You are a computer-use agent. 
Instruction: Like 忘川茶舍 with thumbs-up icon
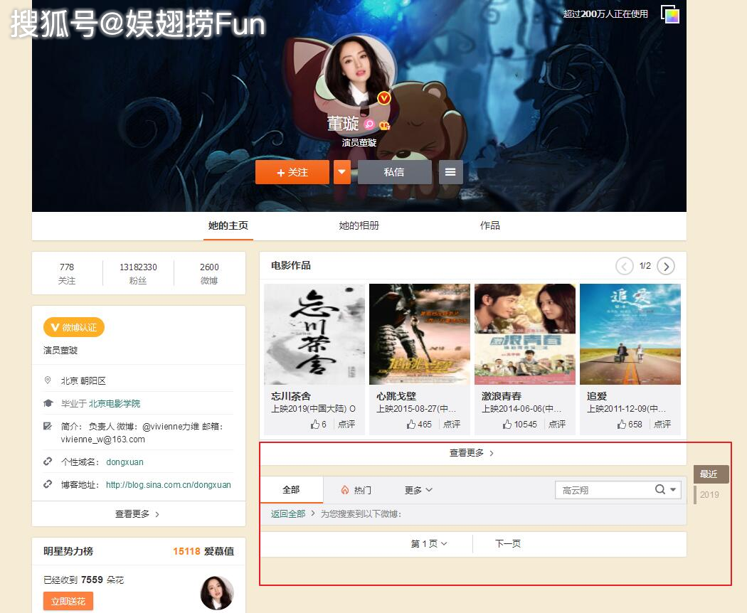(315, 424)
